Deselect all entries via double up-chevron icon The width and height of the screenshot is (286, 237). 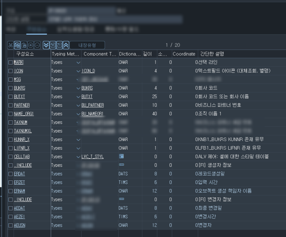66,45
